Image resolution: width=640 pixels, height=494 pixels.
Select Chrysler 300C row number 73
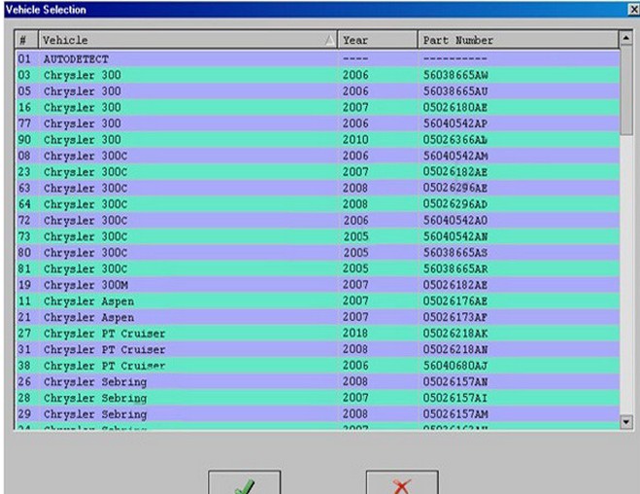pos(318,236)
